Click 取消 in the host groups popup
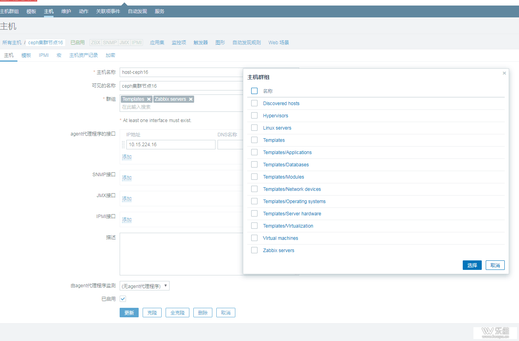The image size is (519, 341). pos(495,265)
